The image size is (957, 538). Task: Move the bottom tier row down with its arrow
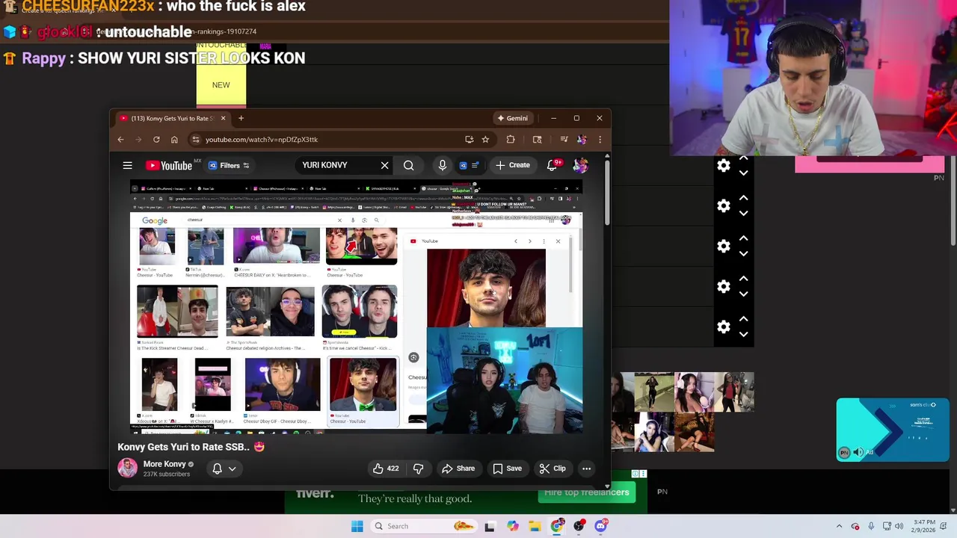point(743,334)
